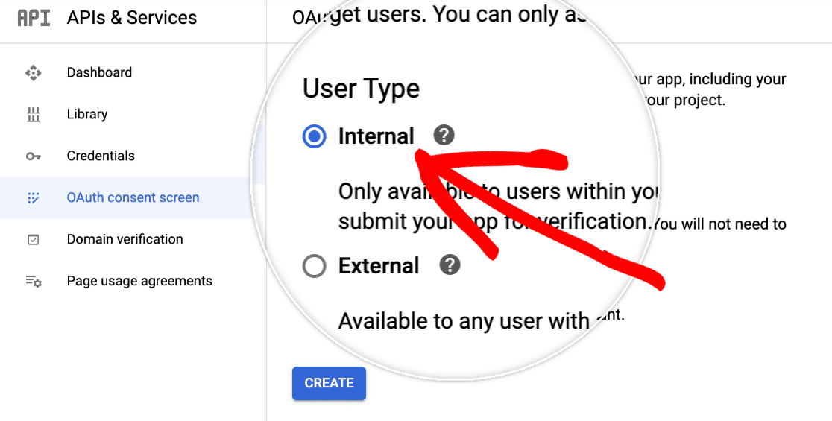832x421 pixels.
Task: Click the Dashboard sidebar icon
Action: click(34, 72)
